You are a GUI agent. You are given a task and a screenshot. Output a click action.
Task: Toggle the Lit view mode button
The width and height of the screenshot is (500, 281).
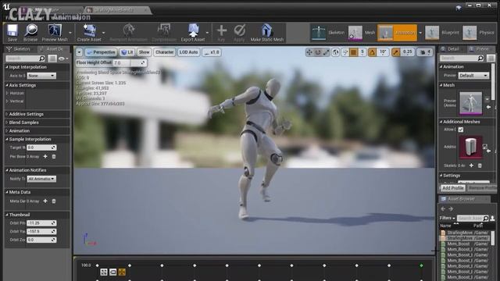[x=127, y=52]
